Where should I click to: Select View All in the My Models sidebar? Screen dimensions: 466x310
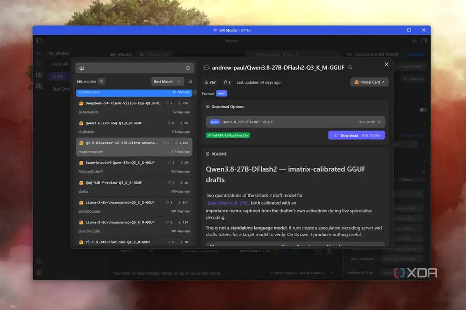pos(60,64)
